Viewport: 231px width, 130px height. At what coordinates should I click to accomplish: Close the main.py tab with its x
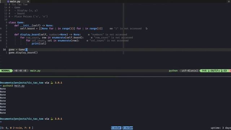tap(28, 1)
